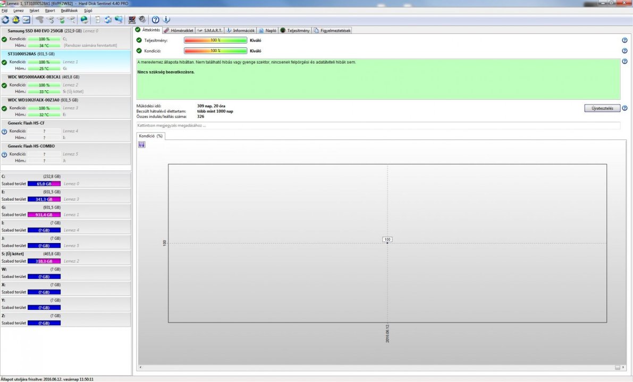Click the W: volume row
This screenshot has width=633, height=382.
[66, 273]
